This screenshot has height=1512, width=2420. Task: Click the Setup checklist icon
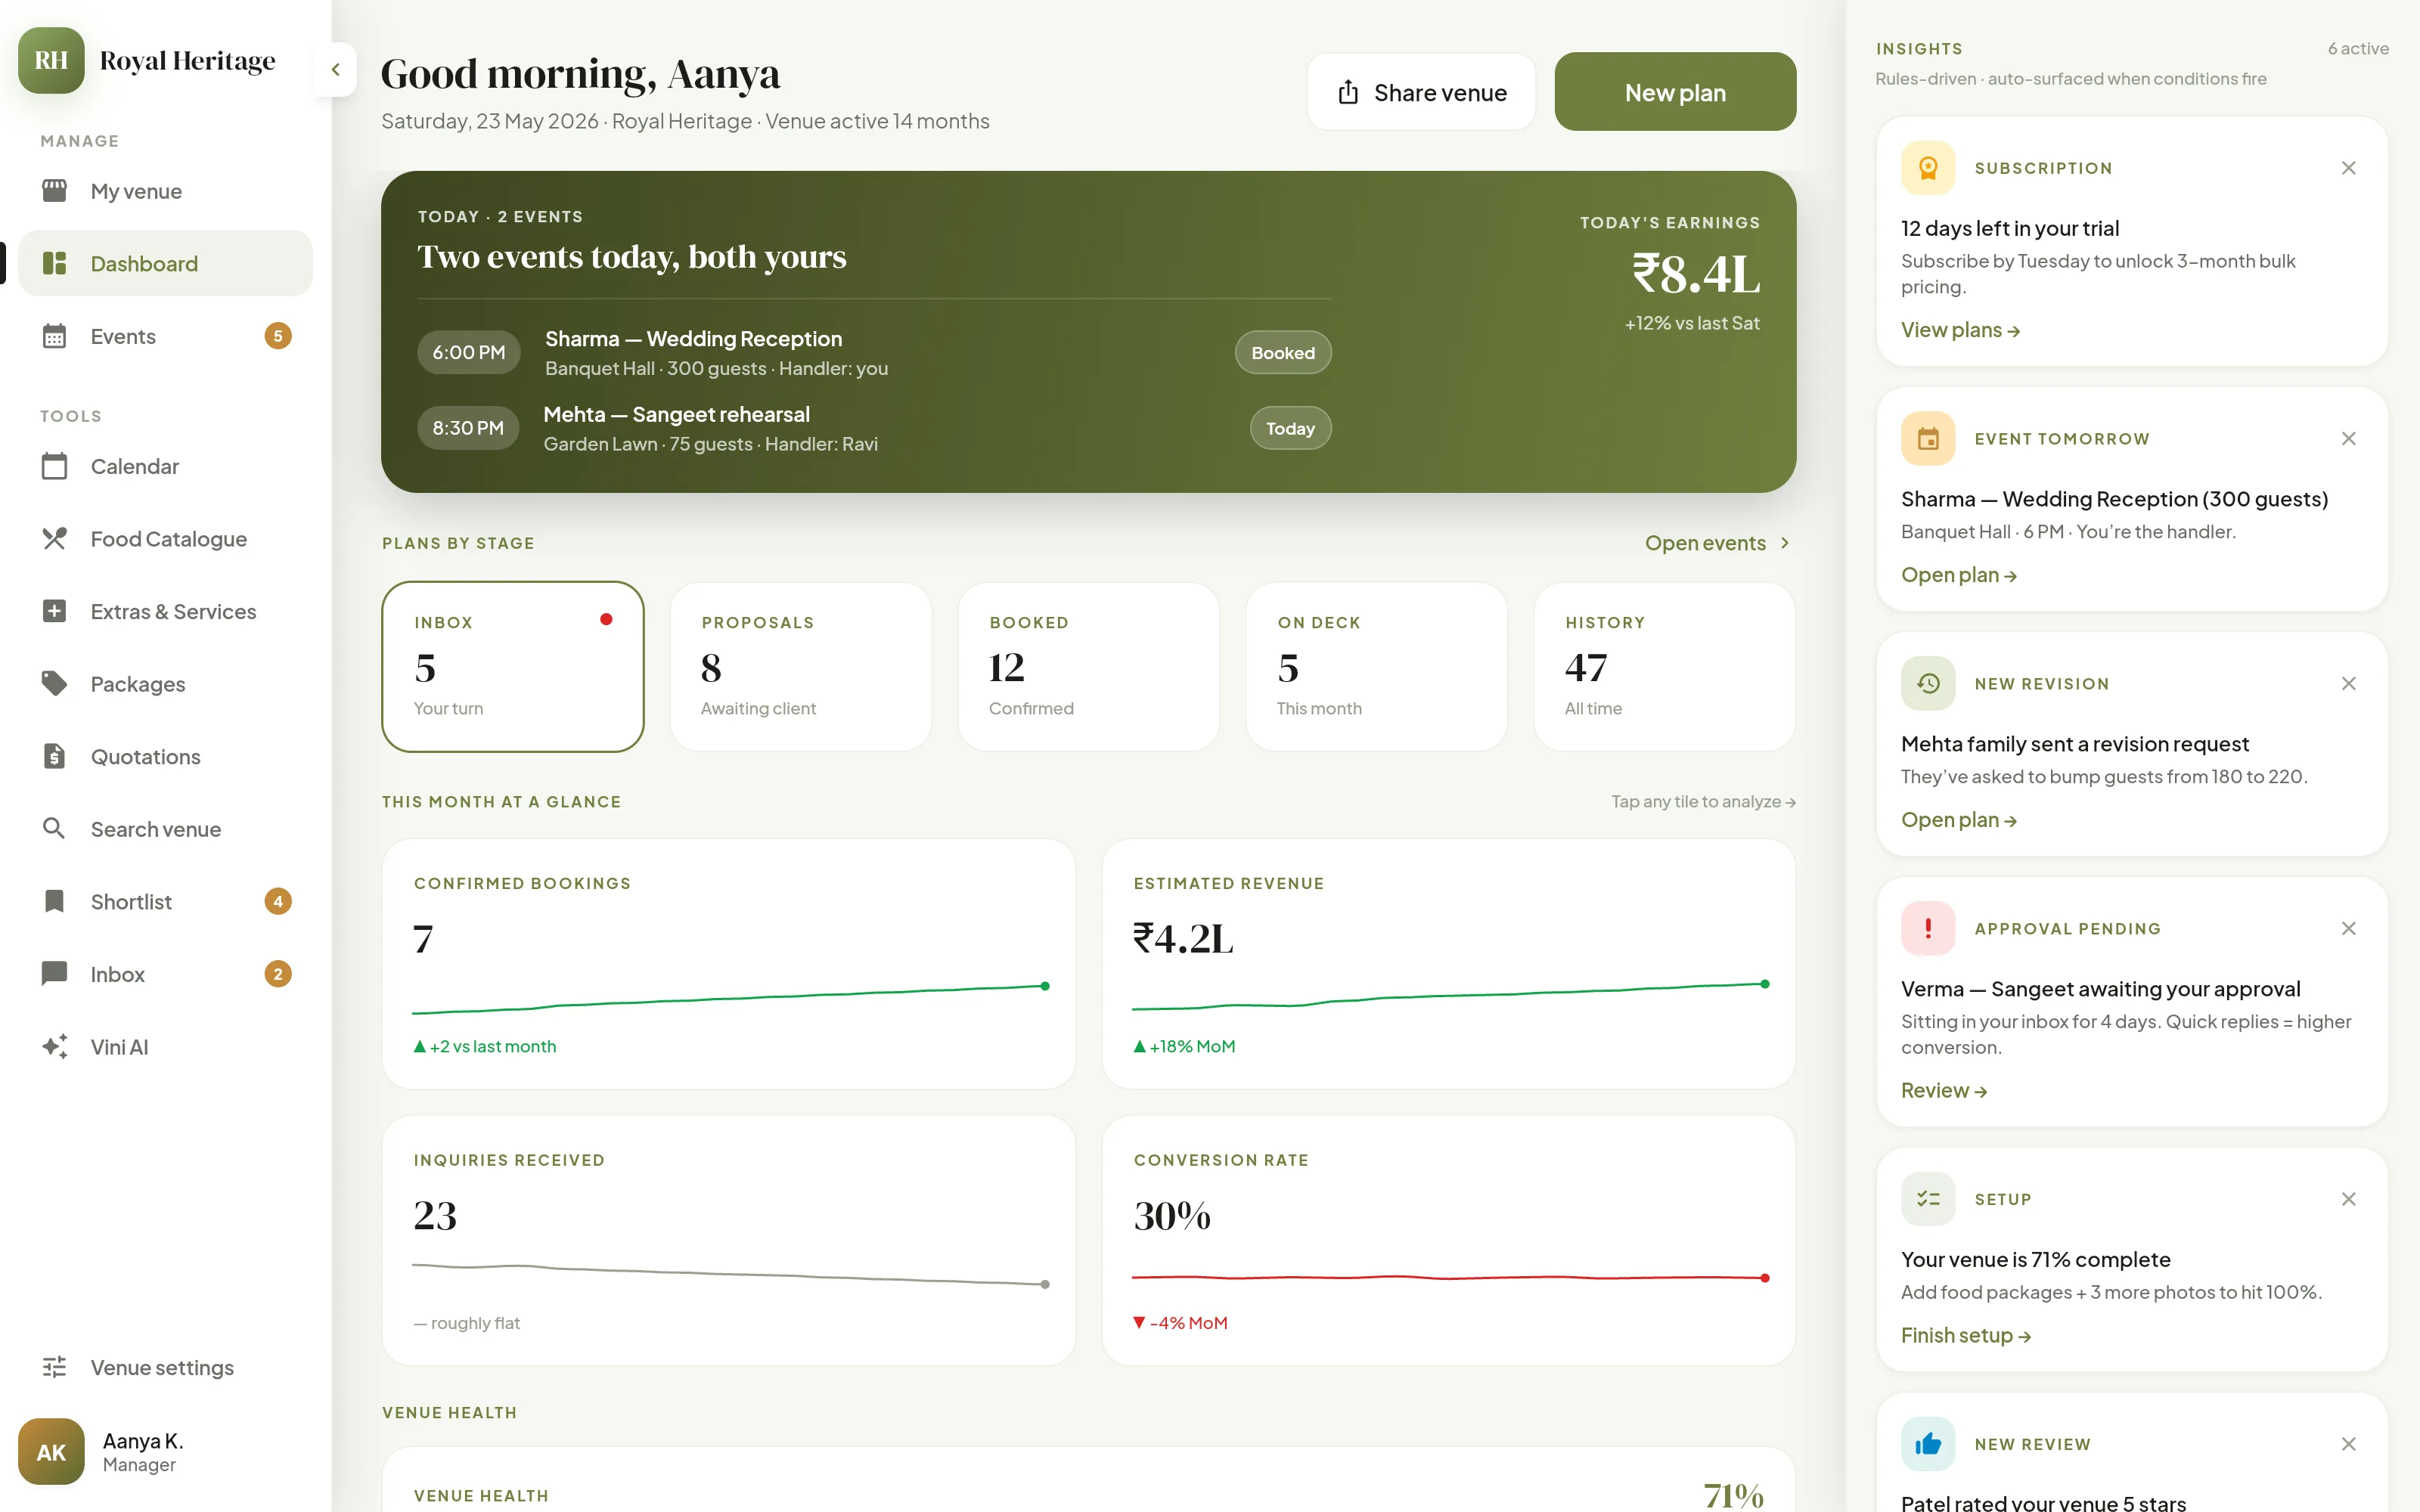tap(1928, 1199)
